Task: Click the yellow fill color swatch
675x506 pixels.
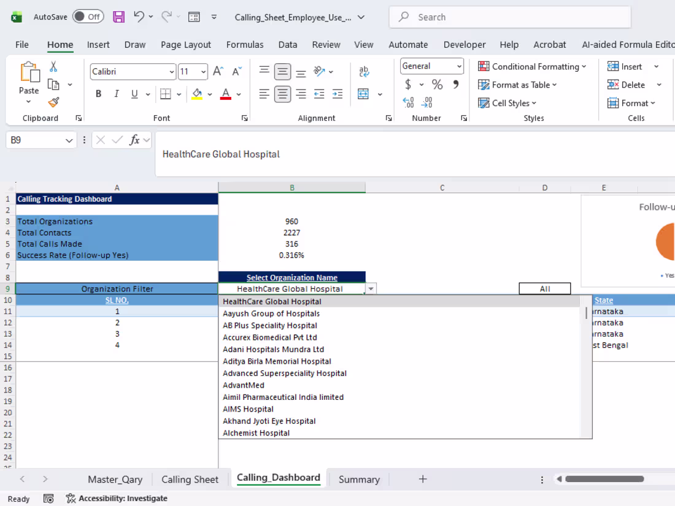Action: (x=197, y=94)
